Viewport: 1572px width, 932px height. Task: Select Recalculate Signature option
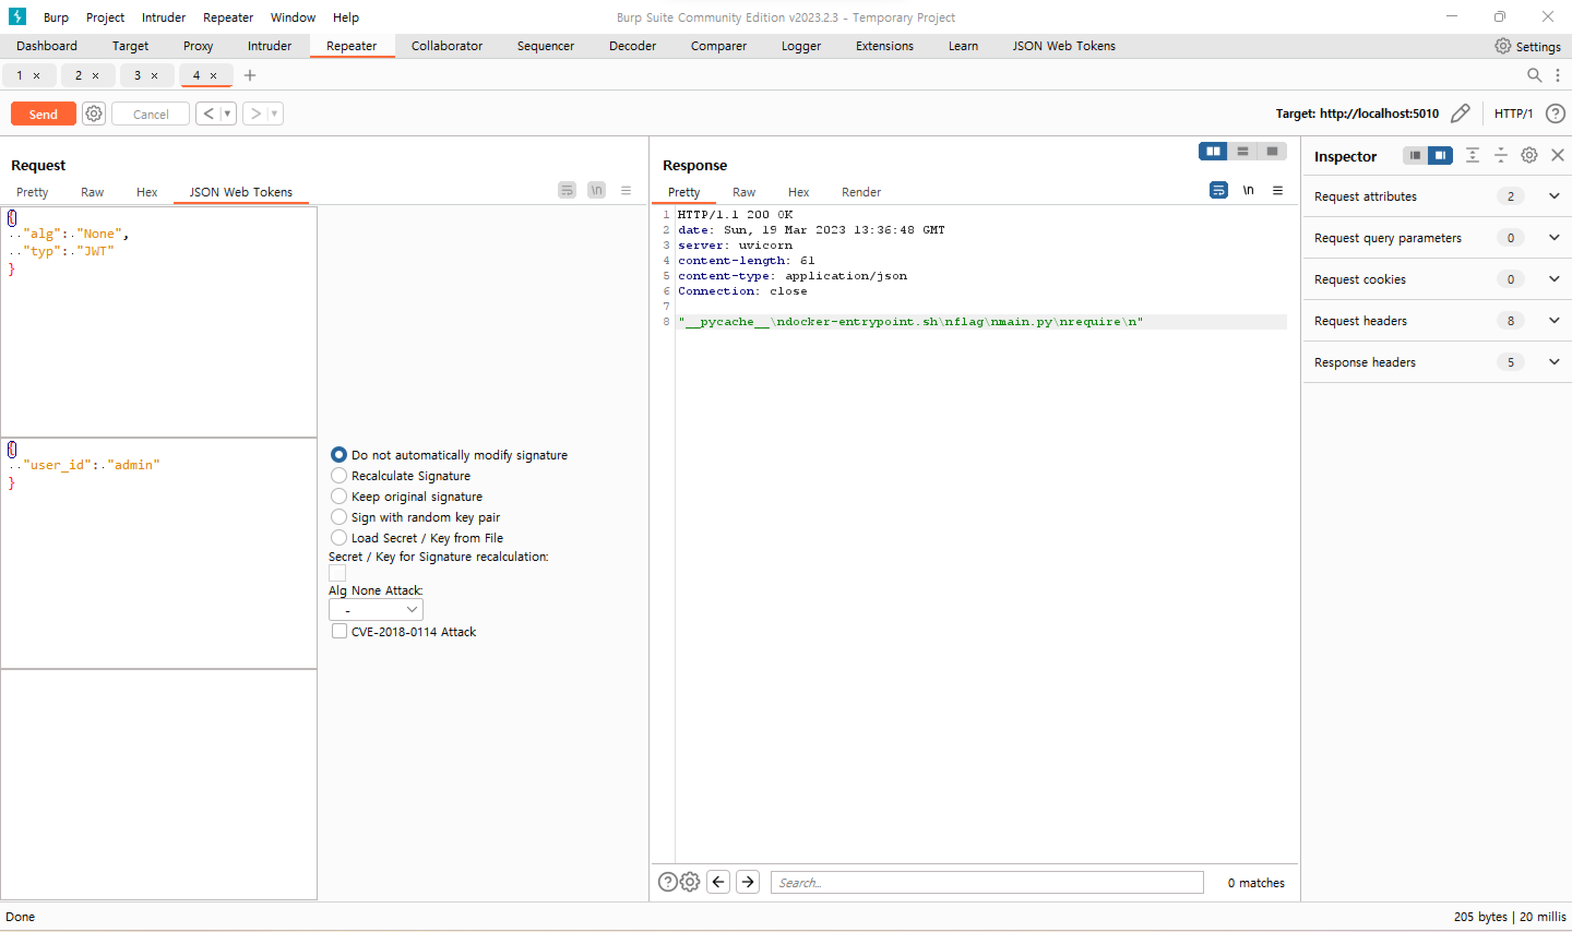click(x=338, y=475)
